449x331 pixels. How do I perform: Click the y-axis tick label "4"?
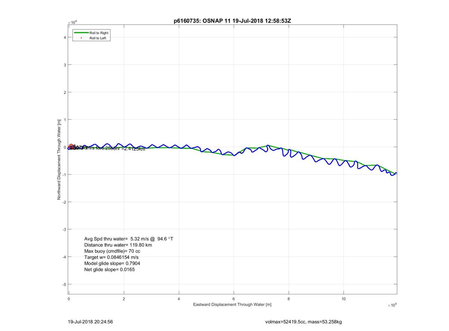(65, 37)
